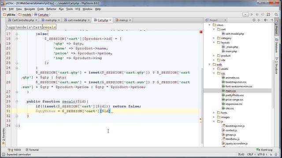This screenshot has width=282, height=158.
Task: Click the recalc breadcrumb above the editor
Action: pyautogui.click(x=49, y=27)
